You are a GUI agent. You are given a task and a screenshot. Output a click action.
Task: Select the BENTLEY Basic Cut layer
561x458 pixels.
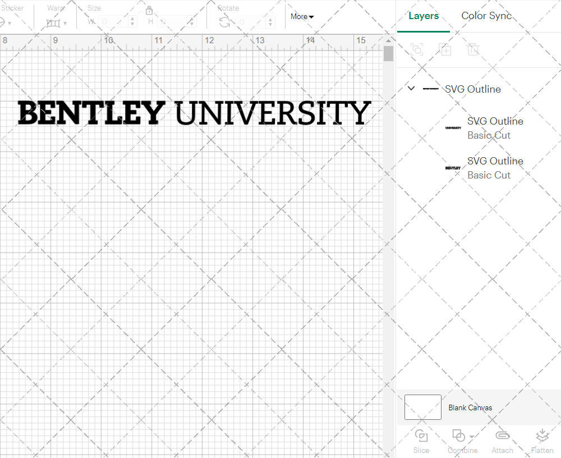(x=495, y=168)
